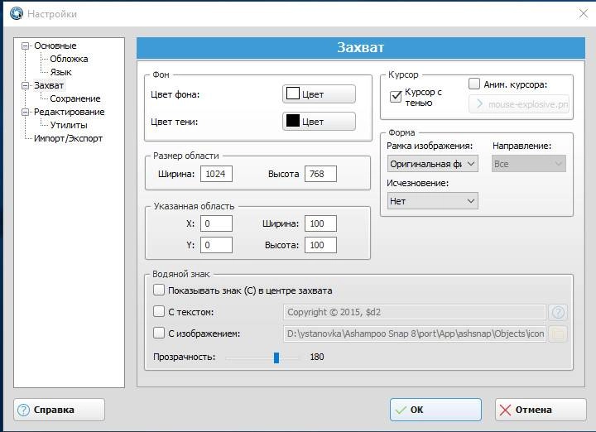Click the transparency value 180
The height and width of the screenshot is (432, 596).
pos(317,358)
